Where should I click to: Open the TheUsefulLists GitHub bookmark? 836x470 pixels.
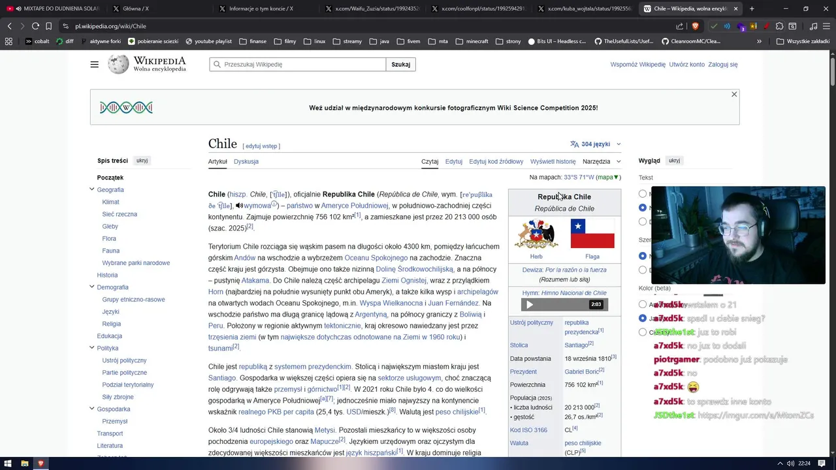click(624, 41)
